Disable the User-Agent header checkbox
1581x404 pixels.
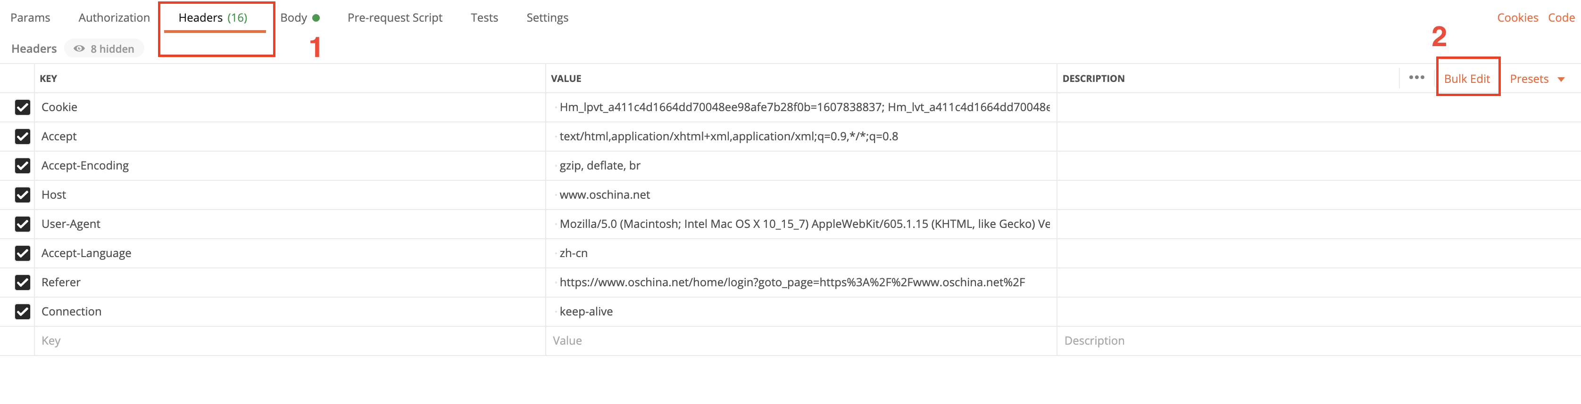click(x=23, y=224)
